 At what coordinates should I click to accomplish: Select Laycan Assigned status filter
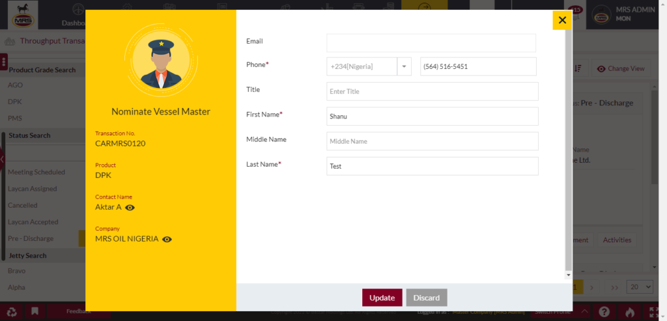click(33, 189)
